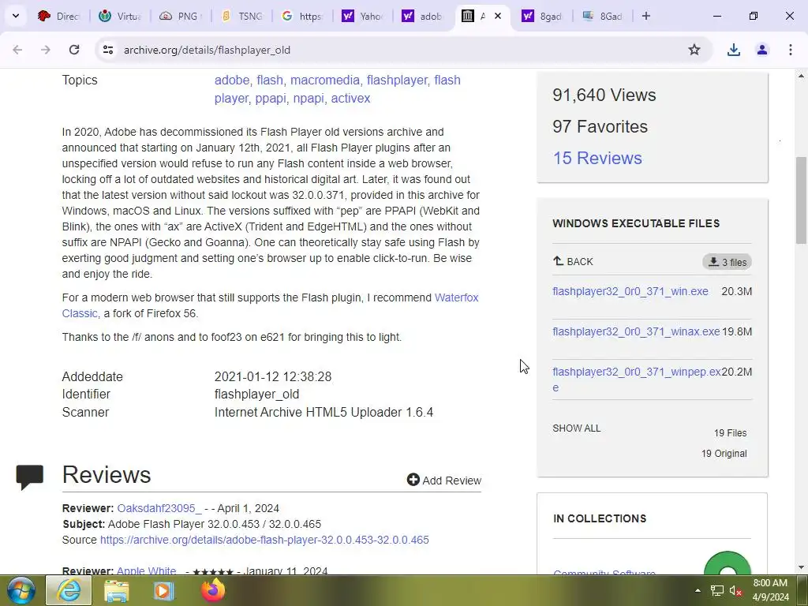Open a new browser tab

point(646,16)
